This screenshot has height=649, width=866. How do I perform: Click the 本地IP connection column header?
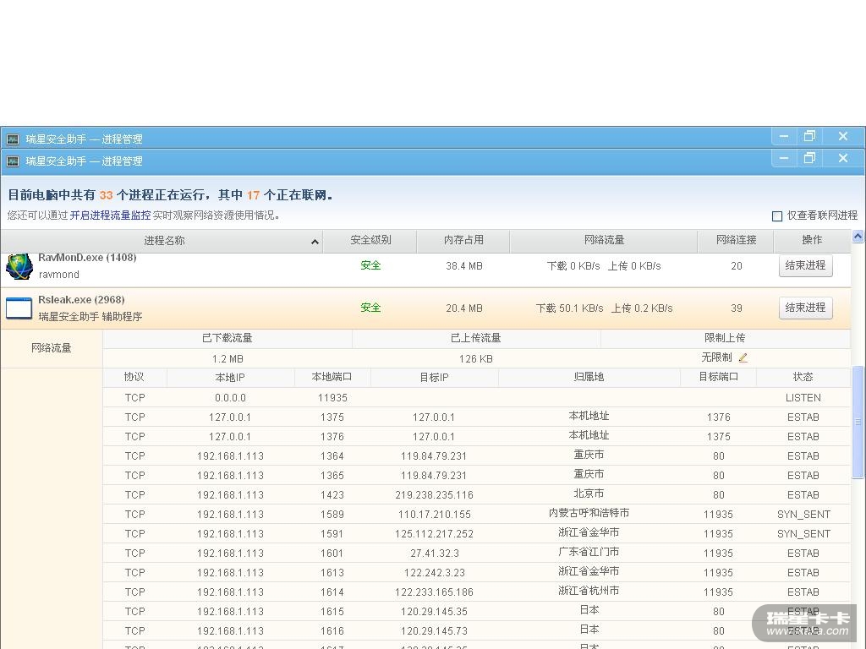pos(230,378)
